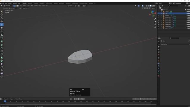Toggle X-ray display in viewport header
Image resolution: width=190 pixels, height=107 pixels.
click(146, 6)
